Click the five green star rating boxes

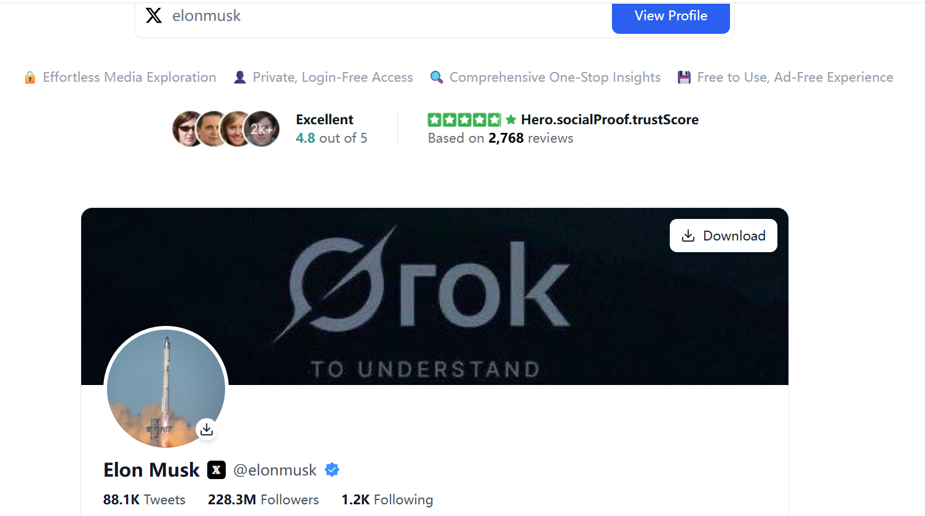click(464, 120)
